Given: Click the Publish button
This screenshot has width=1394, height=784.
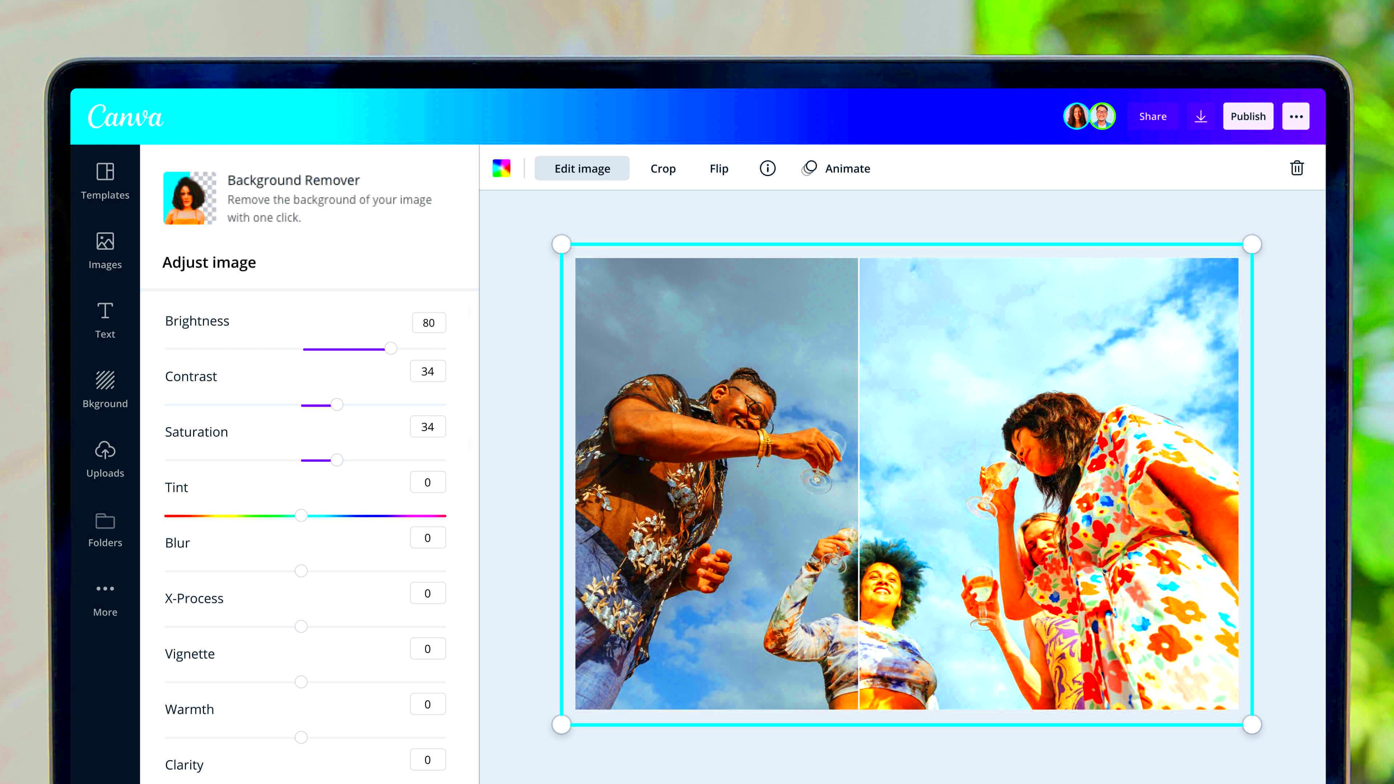Looking at the screenshot, I should [x=1247, y=116].
